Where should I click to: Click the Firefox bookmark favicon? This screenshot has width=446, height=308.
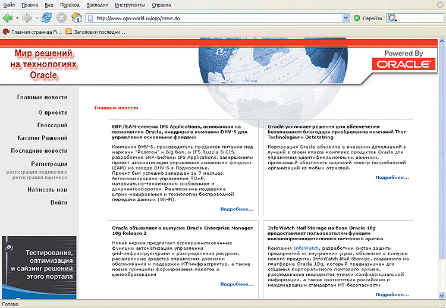coord(6,32)
